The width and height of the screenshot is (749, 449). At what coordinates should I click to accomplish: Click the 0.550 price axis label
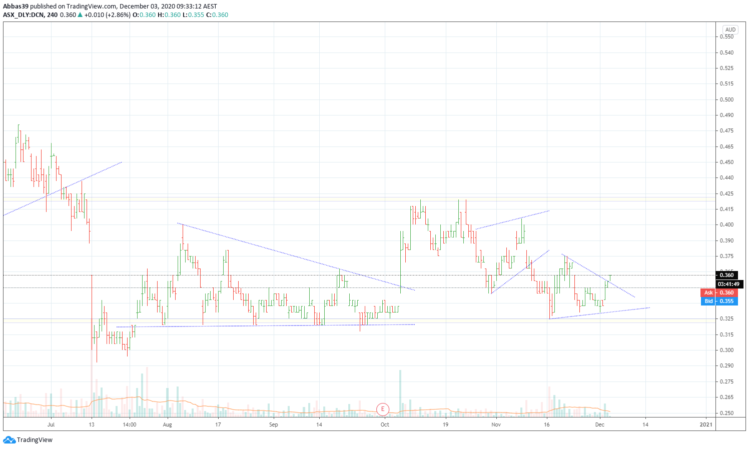(726, 36)
